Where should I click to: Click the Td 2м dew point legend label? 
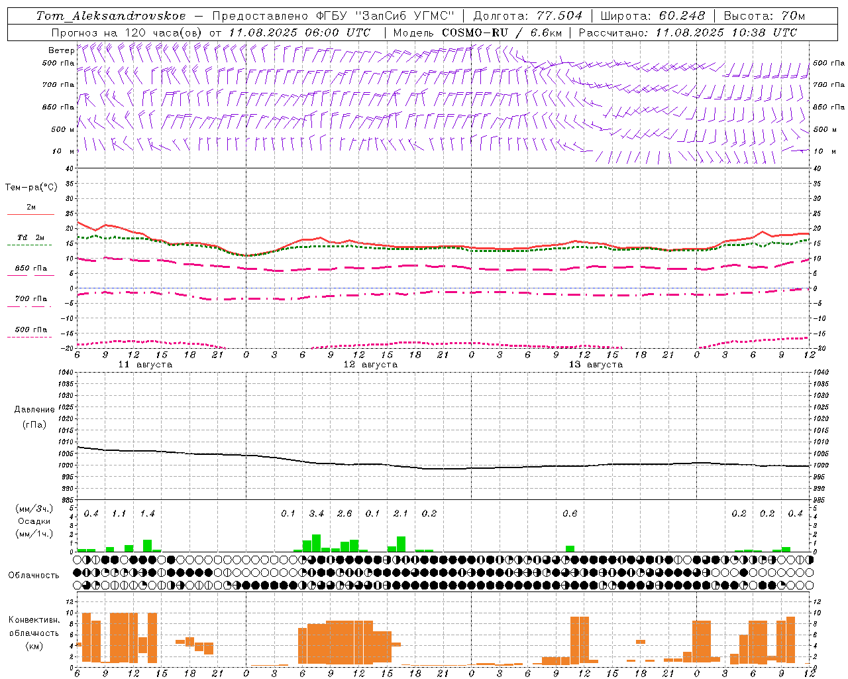coord(31,237)
